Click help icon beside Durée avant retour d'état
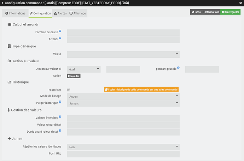Screen dimensions: 244x161 tap(60, 131)
